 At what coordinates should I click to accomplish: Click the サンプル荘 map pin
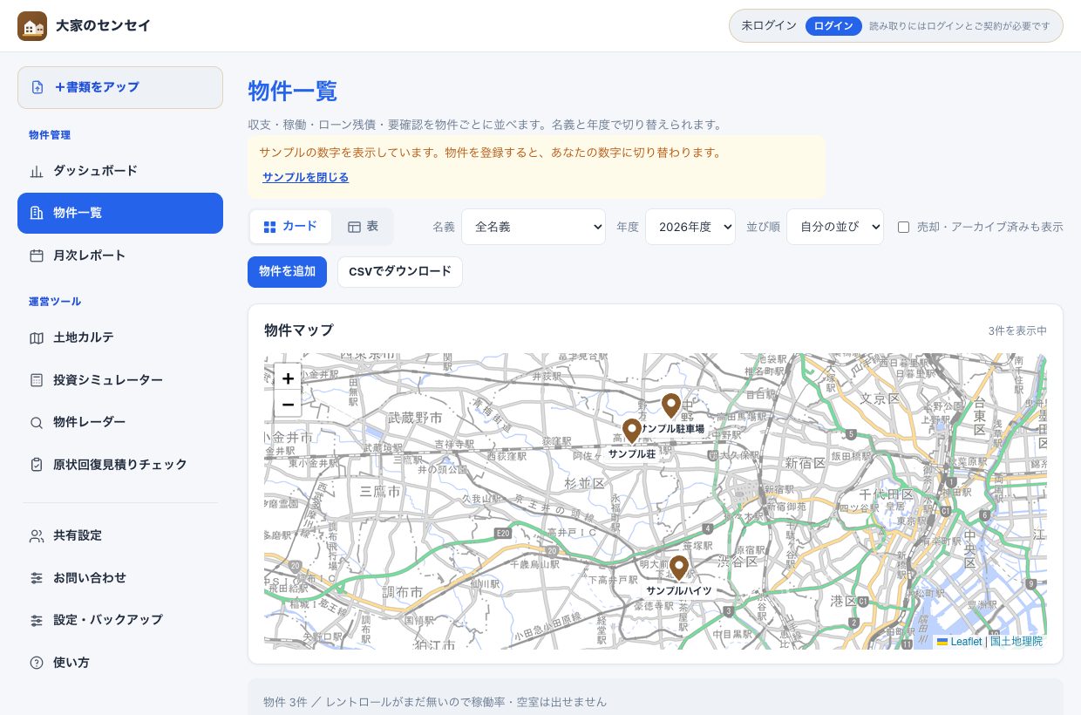(632, 432)
